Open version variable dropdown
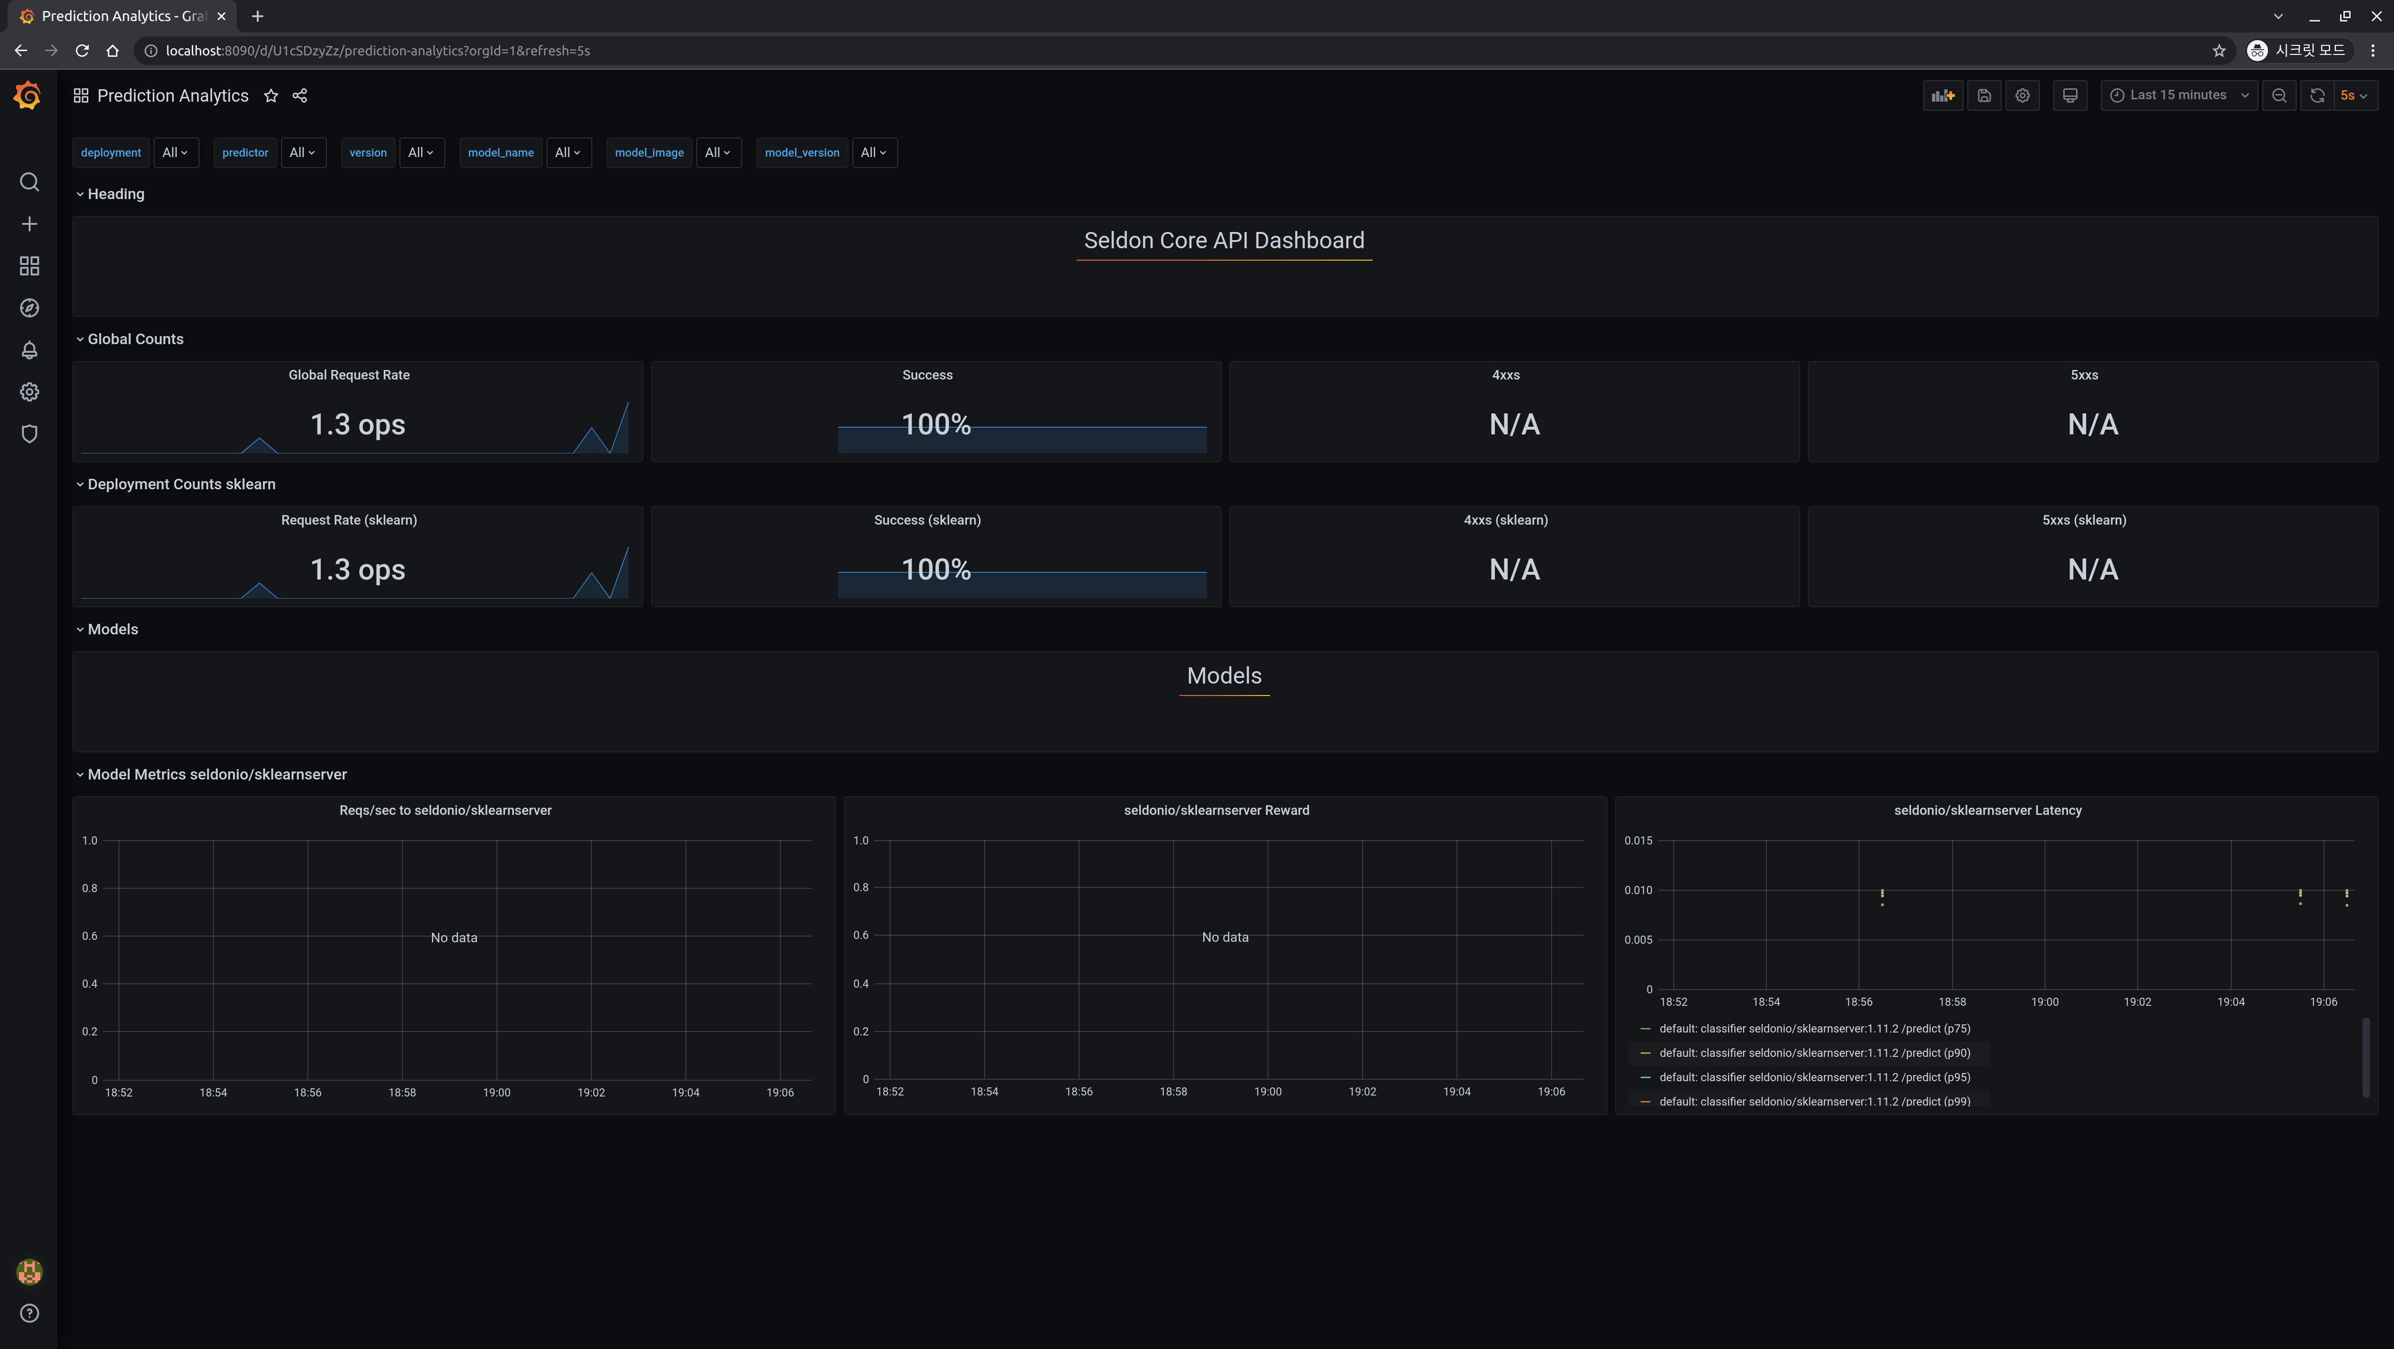Viewport: 2394px width, 1349px height. tap(421, 152)
